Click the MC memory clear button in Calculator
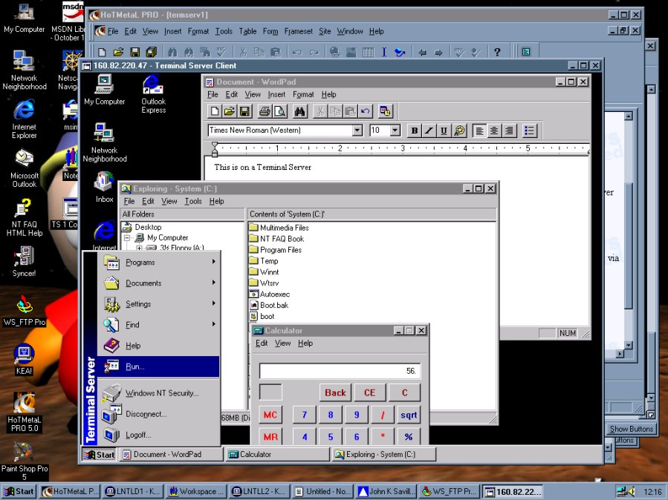The width and height of the screenshot is (668, 500). coord(270,415)
